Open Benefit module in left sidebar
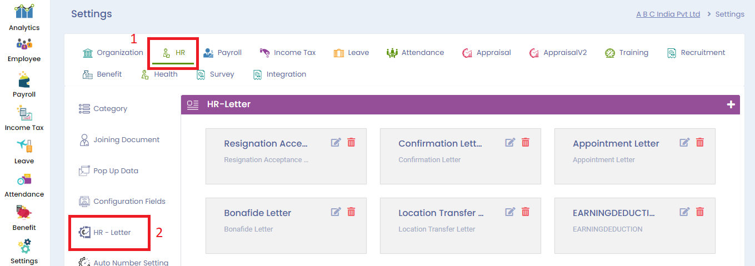Image resolution: width=755 pixels, height=266 pixels. [24, 218]
